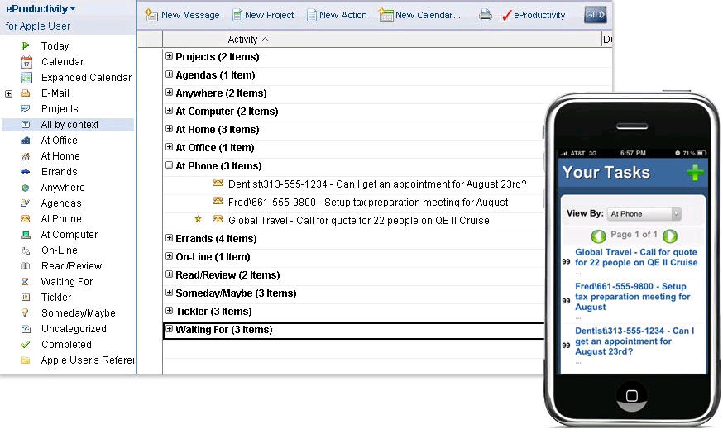
Task: Tap the green plus add task icon
Action: 696,173
